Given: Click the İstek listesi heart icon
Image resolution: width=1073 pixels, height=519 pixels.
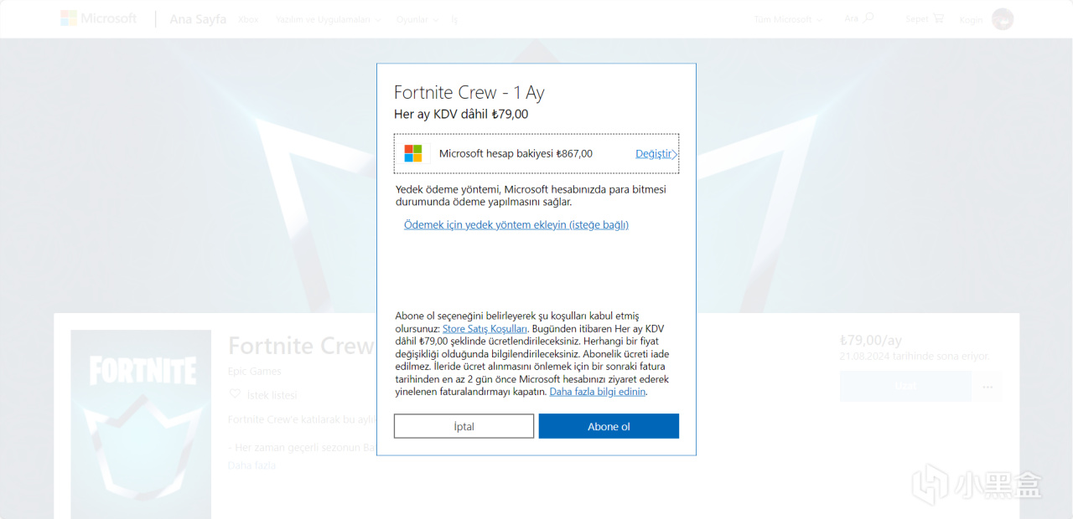Looking at the screenshot, I should tap(236, 394).
